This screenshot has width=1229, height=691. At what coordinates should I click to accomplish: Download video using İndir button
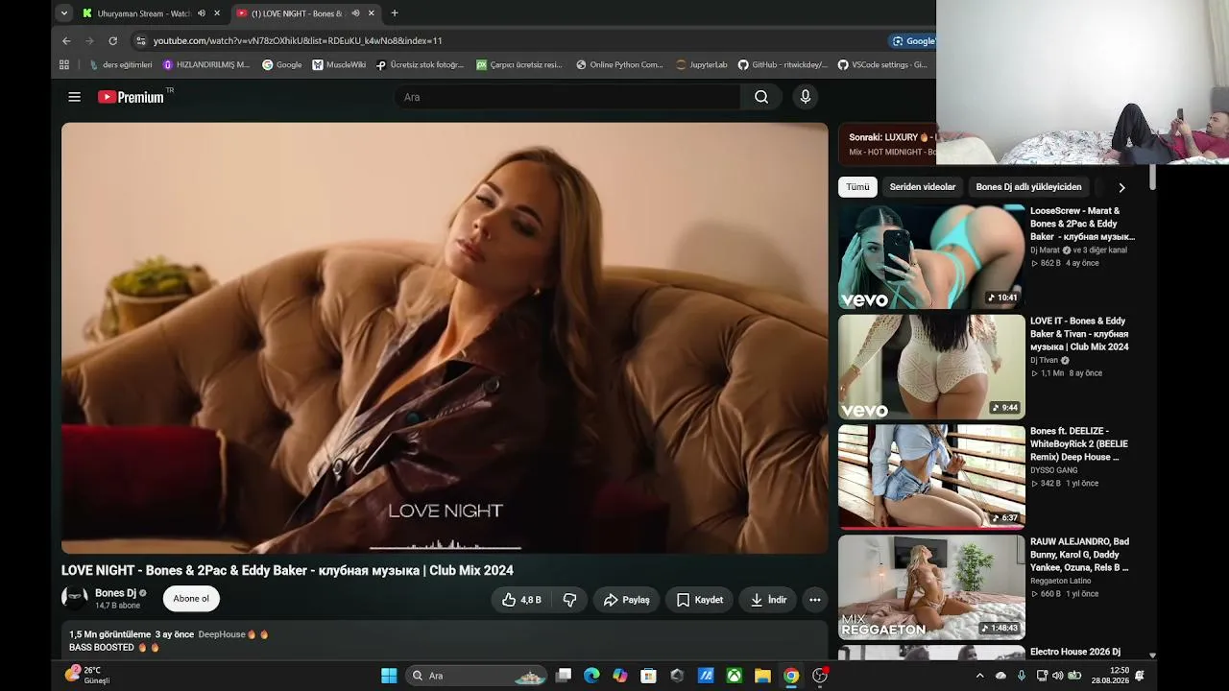coord(768,600)
